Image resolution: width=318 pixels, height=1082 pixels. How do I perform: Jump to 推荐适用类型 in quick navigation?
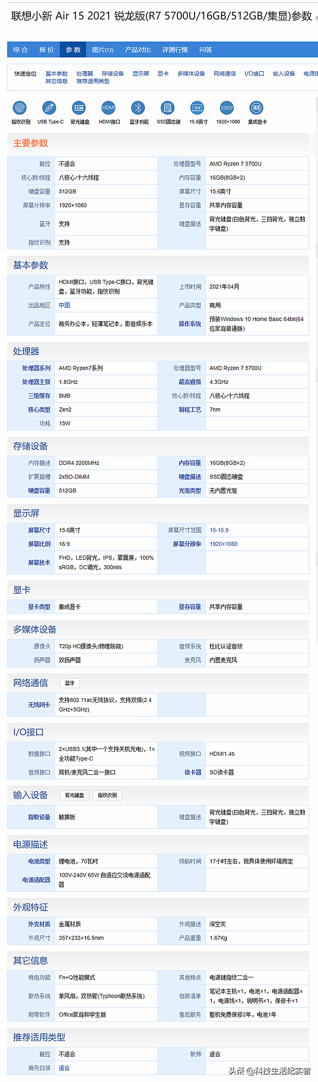93,81
